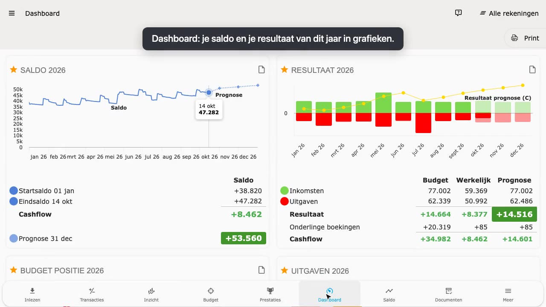The height and width of the screenshot is (307, 546).
Task: Click Cashflow prognose value +14.601
Action: 517,239
